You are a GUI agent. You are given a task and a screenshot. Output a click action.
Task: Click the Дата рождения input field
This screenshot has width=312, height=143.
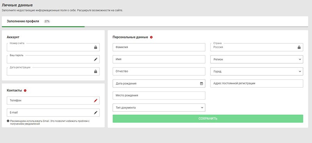pos(159,83)
